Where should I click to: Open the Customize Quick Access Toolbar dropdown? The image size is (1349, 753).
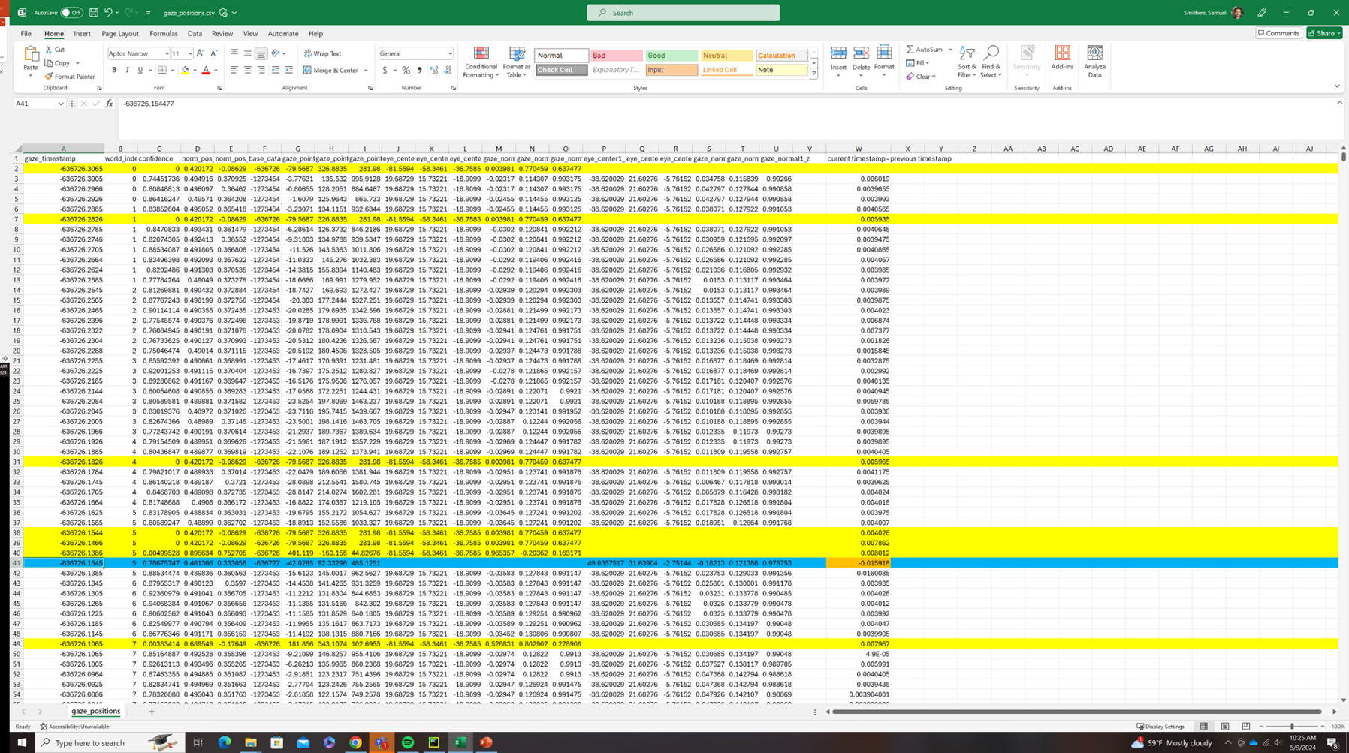click(x=148, y=13)
